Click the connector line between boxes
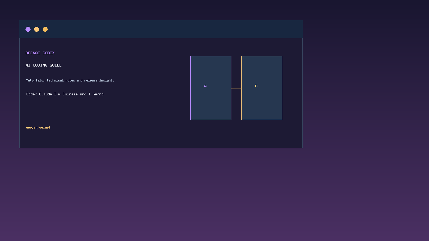This screenshot has width=429, height=241. 236,88
